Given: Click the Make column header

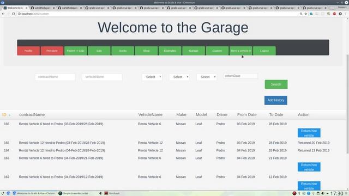Looking at the screenshot, I should (181, 115).
